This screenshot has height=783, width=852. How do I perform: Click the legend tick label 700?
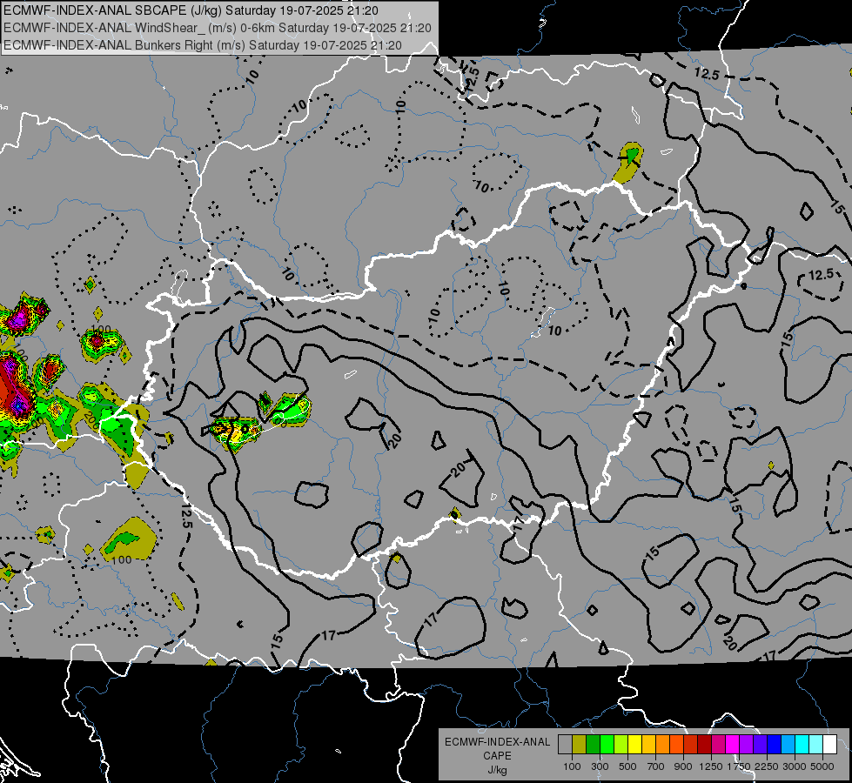pos(656,766)
